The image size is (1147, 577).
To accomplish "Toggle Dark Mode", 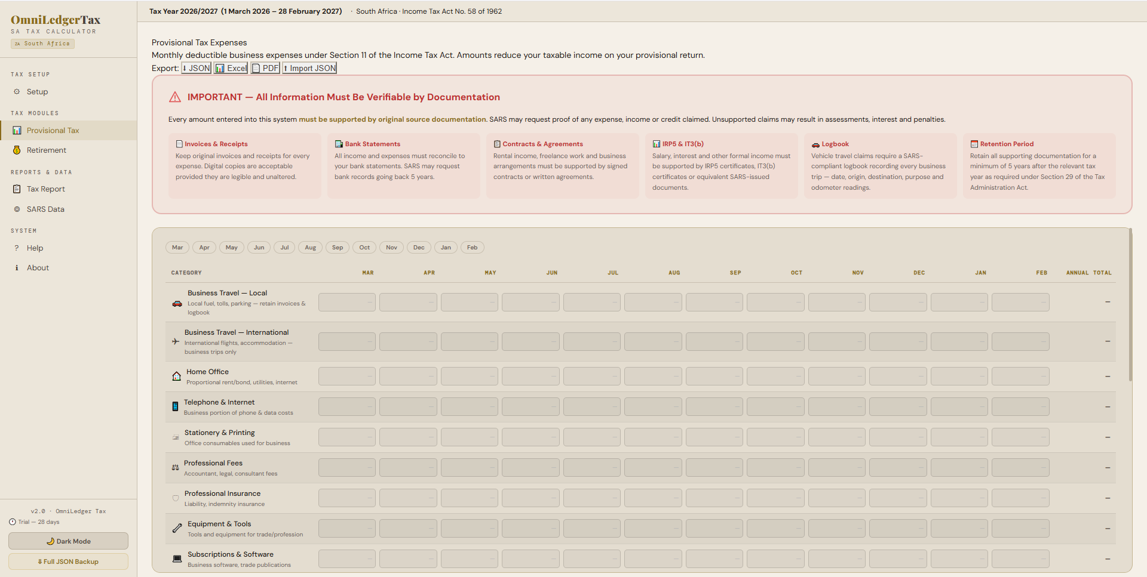I will (x=68, y=541).
